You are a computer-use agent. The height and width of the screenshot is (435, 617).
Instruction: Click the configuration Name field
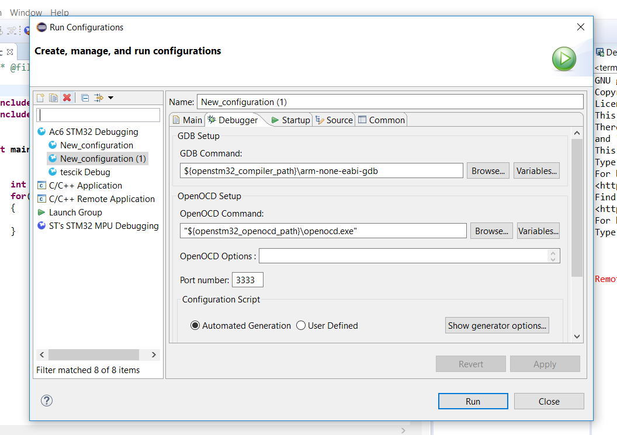point(390,102)
